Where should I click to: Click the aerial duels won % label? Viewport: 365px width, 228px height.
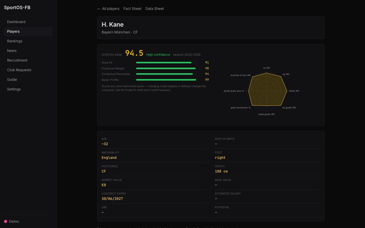click(234, 91)
